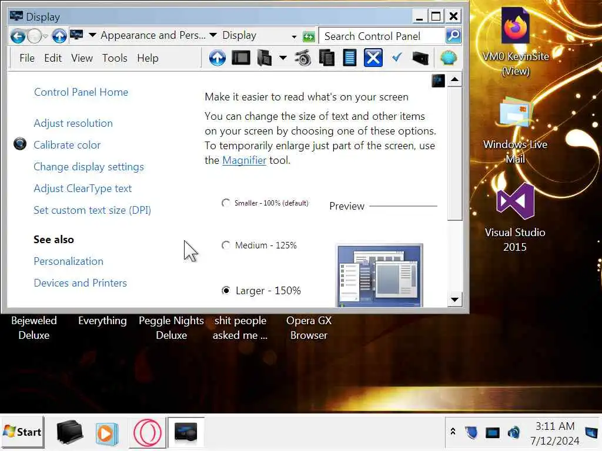Screen dimensions: 602x451
Task: Open the Help menu
Action: pyautogui.click(x=148, y=58)
